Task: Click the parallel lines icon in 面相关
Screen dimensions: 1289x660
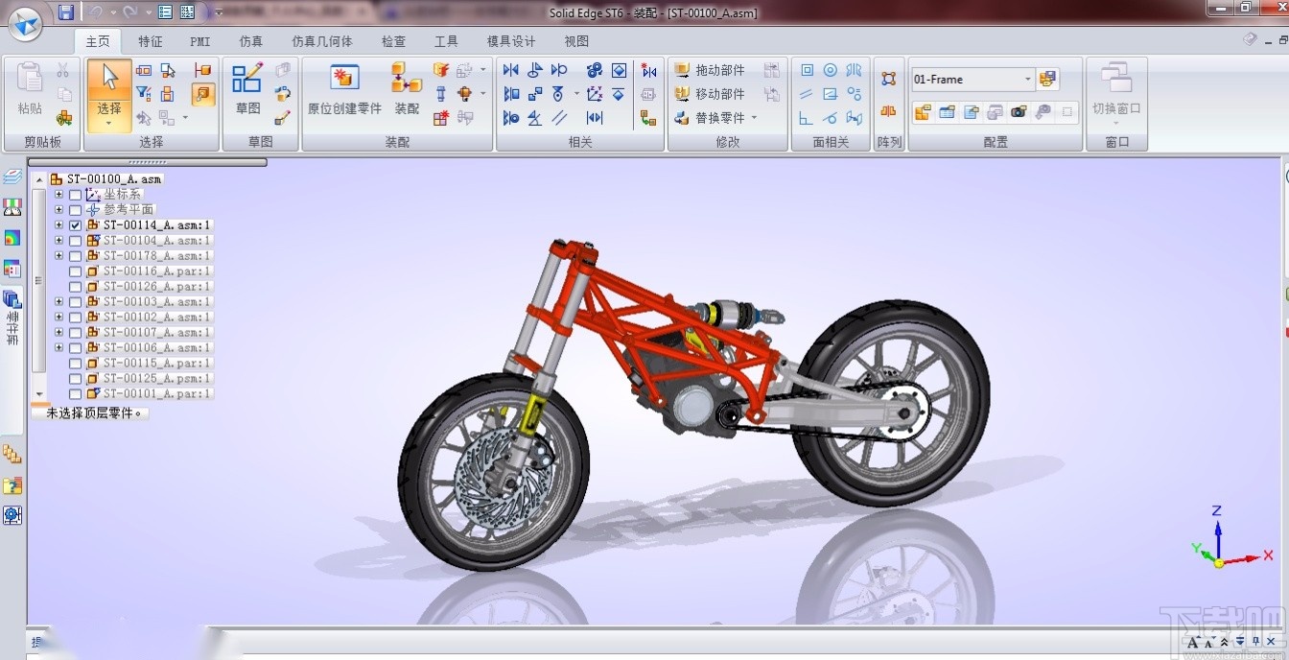Action: (x=807, y=94)
